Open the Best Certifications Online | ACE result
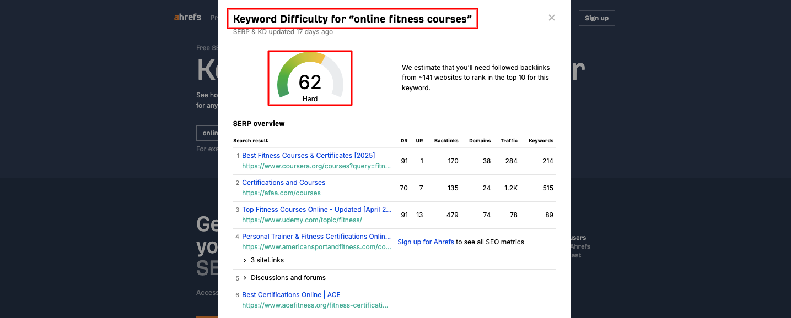The image size is (791, 318). [x=292, y=295]
